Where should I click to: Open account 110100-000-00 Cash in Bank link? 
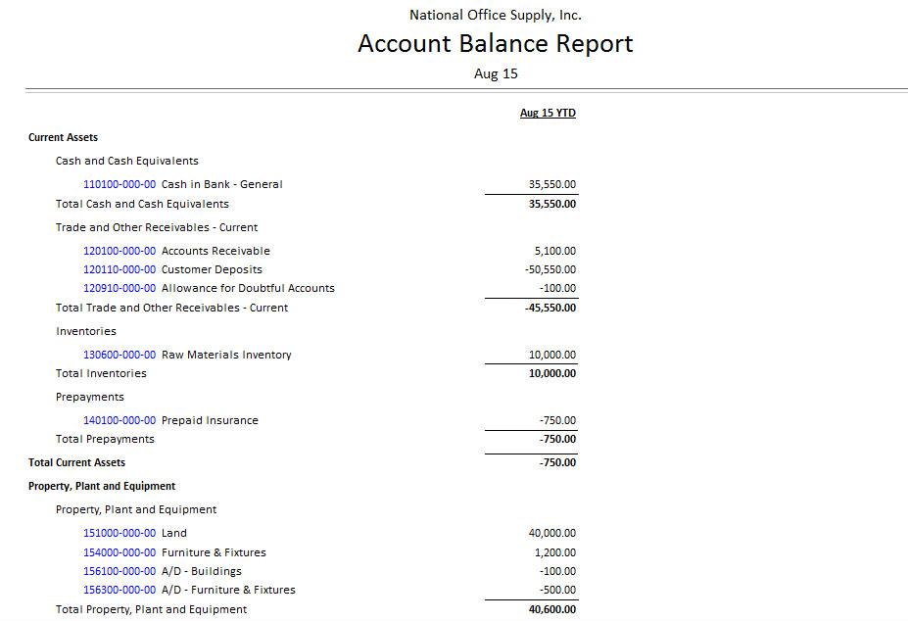119,184
